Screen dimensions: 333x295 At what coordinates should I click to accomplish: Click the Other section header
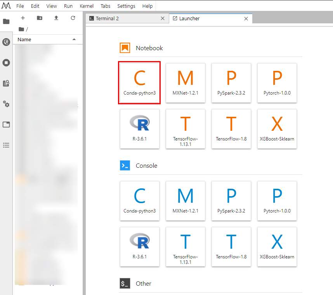click(x=144, y=283)
